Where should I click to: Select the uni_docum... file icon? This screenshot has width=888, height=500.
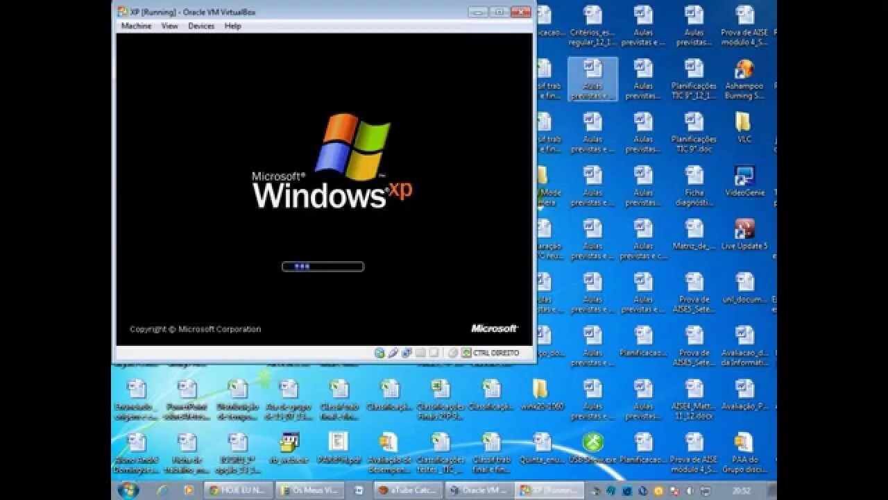coord(744,287)
